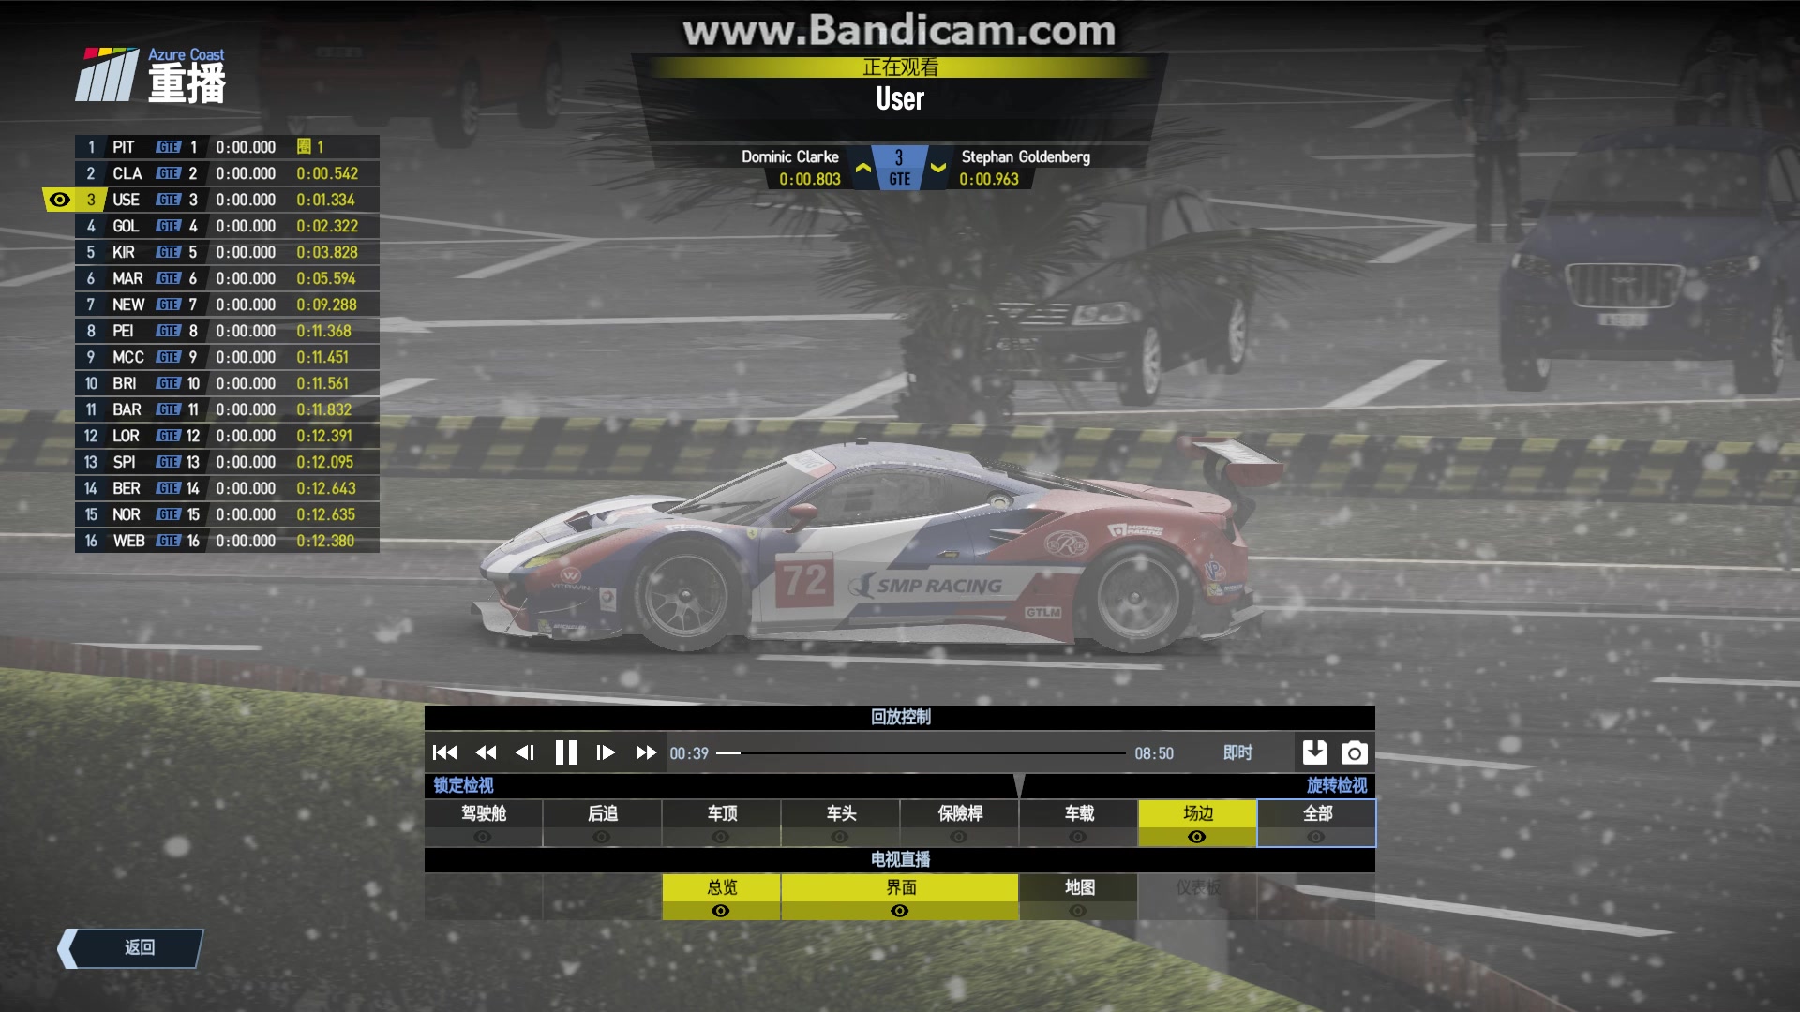Viewport: 1800px width, 1012px height.
Task: Fast forward the replay
Action: point(646,752)
